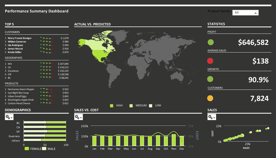Click the FEMALE green color swatch
This screenshot has width=276, height=158.
[26, 149]
